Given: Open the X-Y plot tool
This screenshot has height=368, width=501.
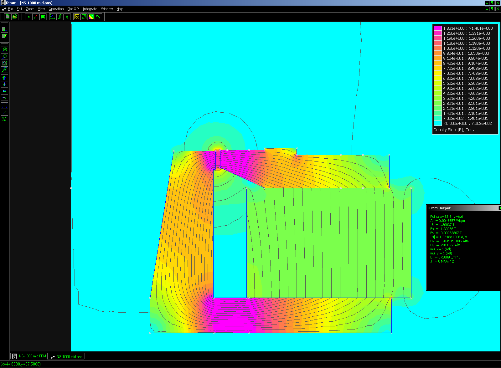Looking at the screenshot, I should click(x=53, y=17).
